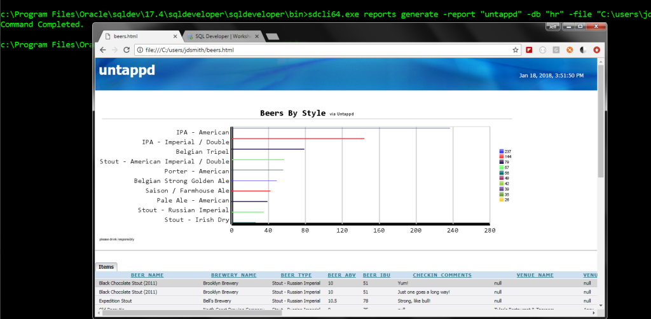The width and height of the screenshot is (651, 319).
Task: Click the Saison / Farmhouse Ale chart label
Action: tap(188, 191)
